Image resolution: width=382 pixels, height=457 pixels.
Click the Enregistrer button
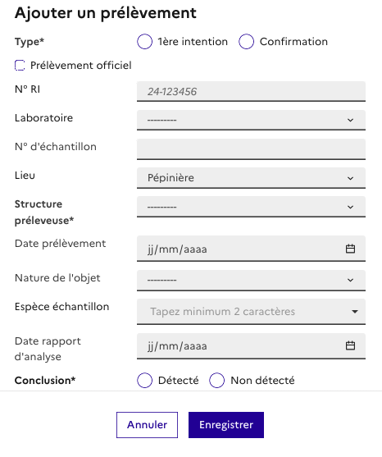(x=226, y=425)
